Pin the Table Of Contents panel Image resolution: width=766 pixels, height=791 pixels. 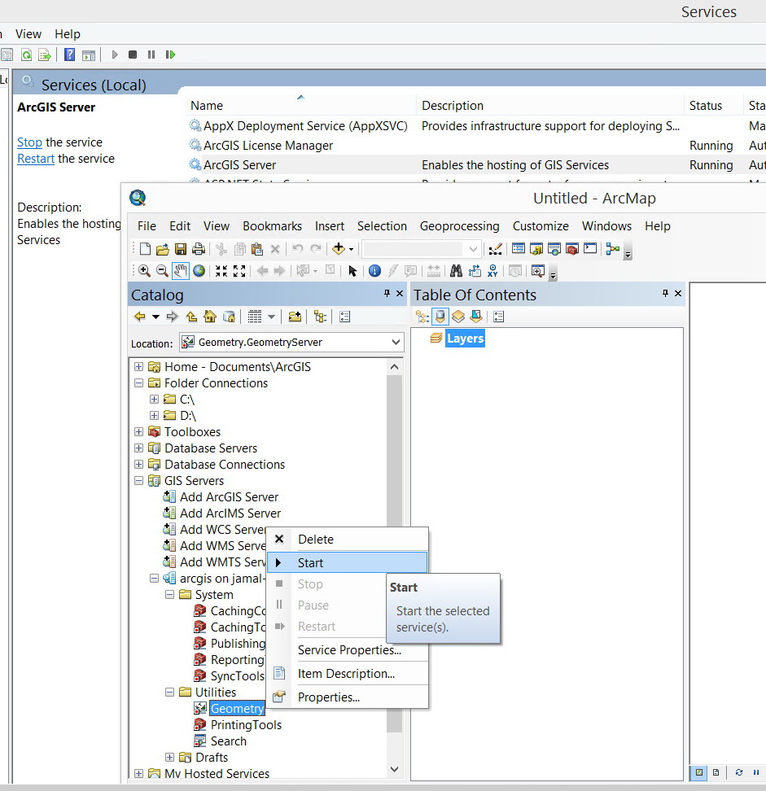coord(665,293)
